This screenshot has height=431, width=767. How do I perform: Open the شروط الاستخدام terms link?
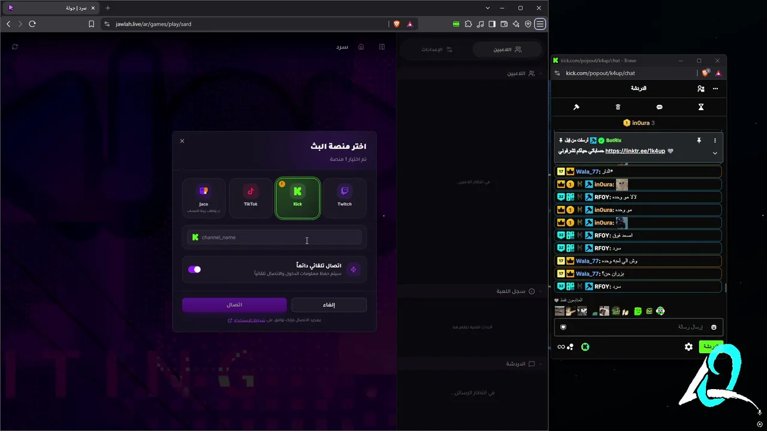click(250, 320)
